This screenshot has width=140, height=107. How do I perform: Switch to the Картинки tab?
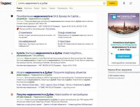(28, 8)
